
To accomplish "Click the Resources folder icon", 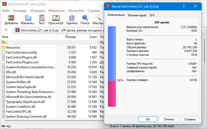I will 3,47.
